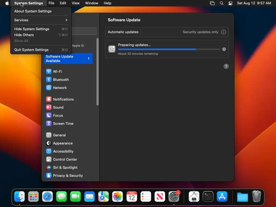Choose Hide Others menu item

click(x=41, y=35)
